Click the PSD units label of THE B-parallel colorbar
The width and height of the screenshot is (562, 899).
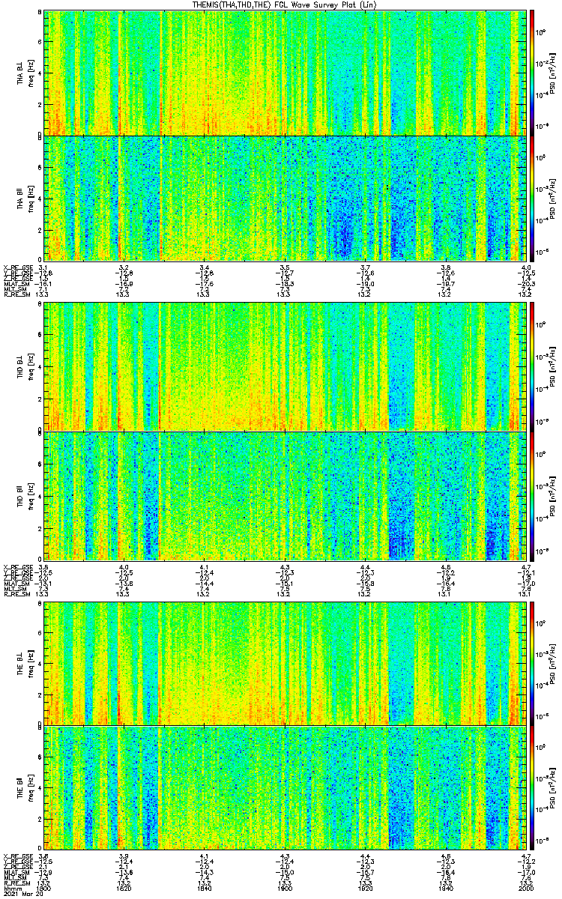(x=554, y=788)
